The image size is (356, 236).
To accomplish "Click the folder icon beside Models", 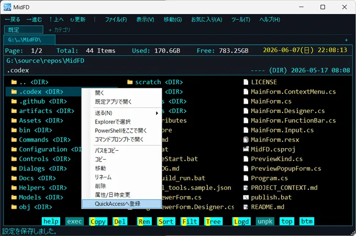I will point(14,197).
